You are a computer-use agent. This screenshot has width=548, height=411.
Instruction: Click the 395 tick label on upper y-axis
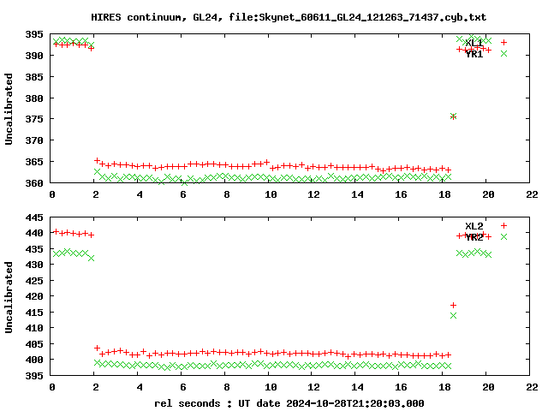coord(34,34)
